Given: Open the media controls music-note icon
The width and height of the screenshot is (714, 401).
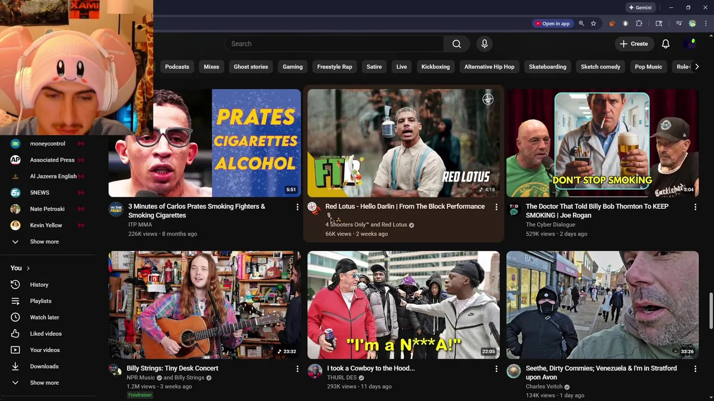Looking at the screenshot, I should [x=679, y=23].
